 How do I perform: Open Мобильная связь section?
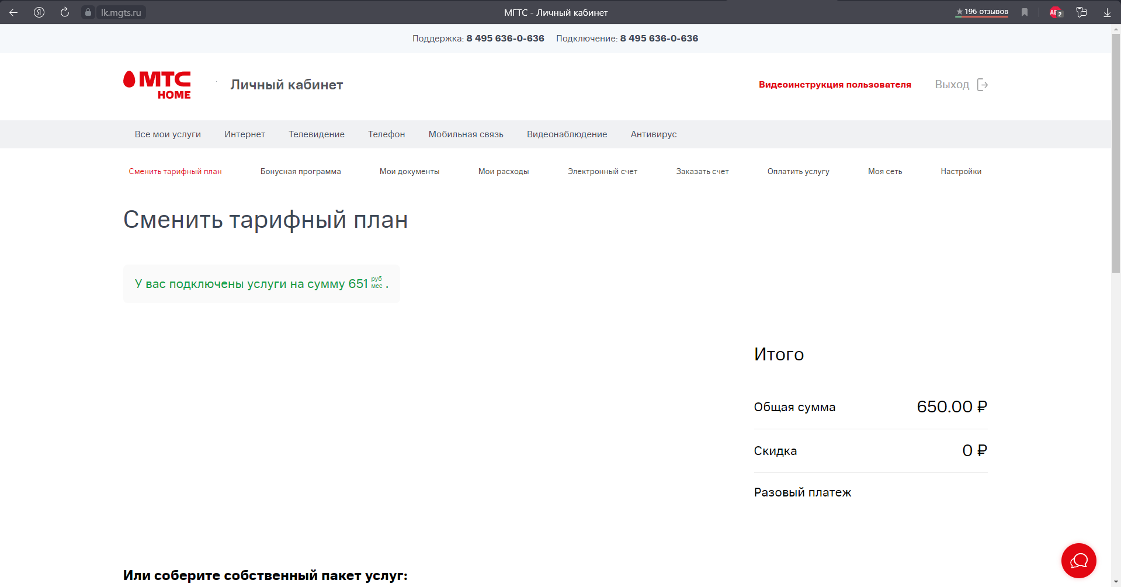coord(466,134)
